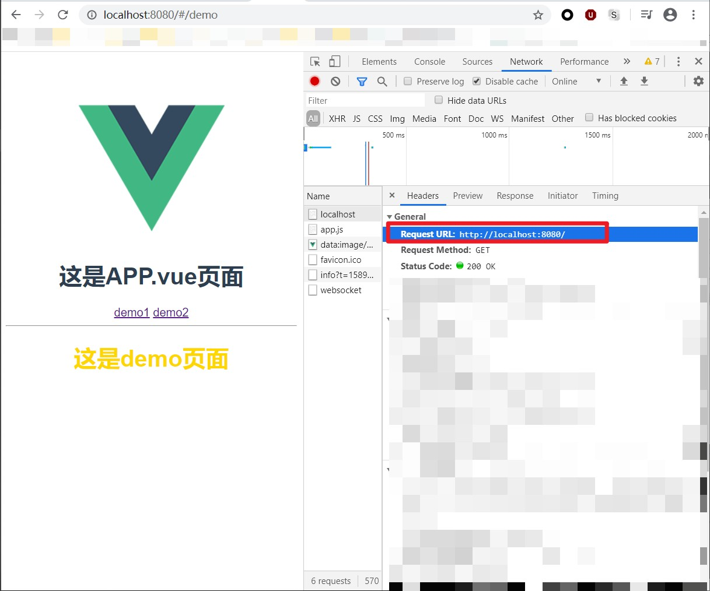Click the browser forward arrow
Viewport: 710px width, 591px height.
pyautogui.click(x=39, y=15)
